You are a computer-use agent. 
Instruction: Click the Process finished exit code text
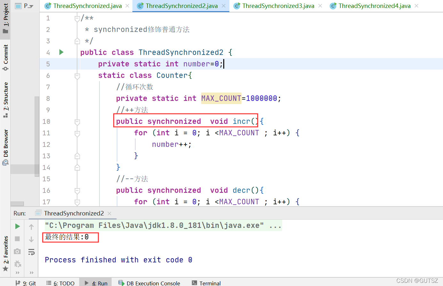point(118,260)
